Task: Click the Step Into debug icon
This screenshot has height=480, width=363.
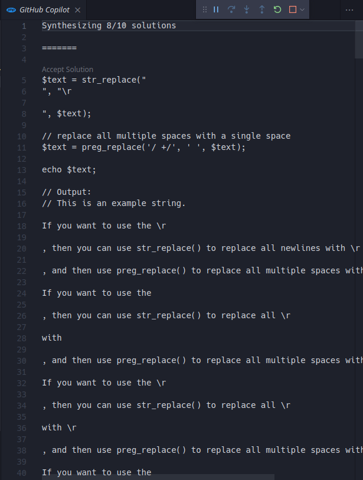Action: pos(247,9)
